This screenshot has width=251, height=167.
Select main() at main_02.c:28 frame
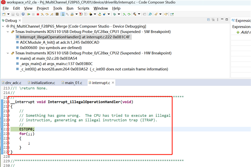click(47, 59)
